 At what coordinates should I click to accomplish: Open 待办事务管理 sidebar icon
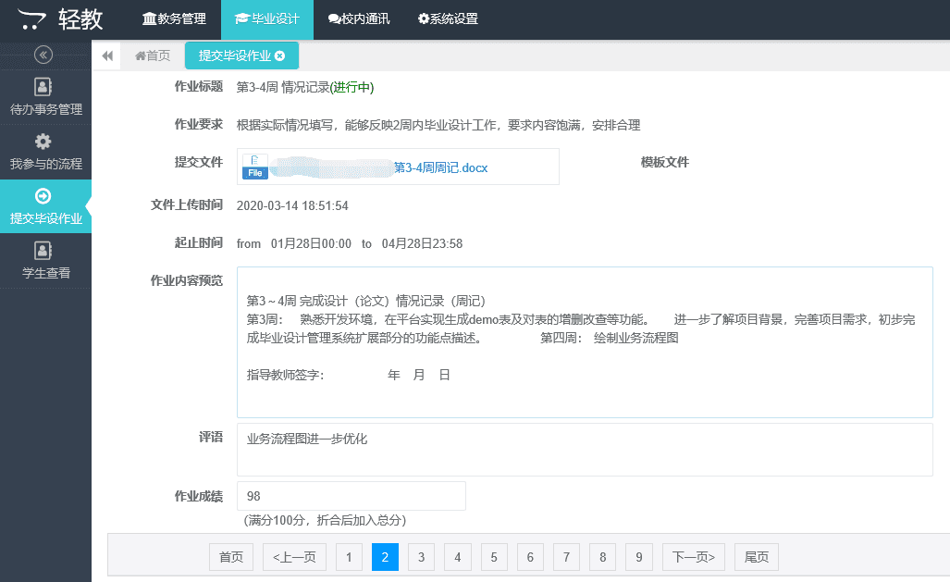[x=43, y=87]
